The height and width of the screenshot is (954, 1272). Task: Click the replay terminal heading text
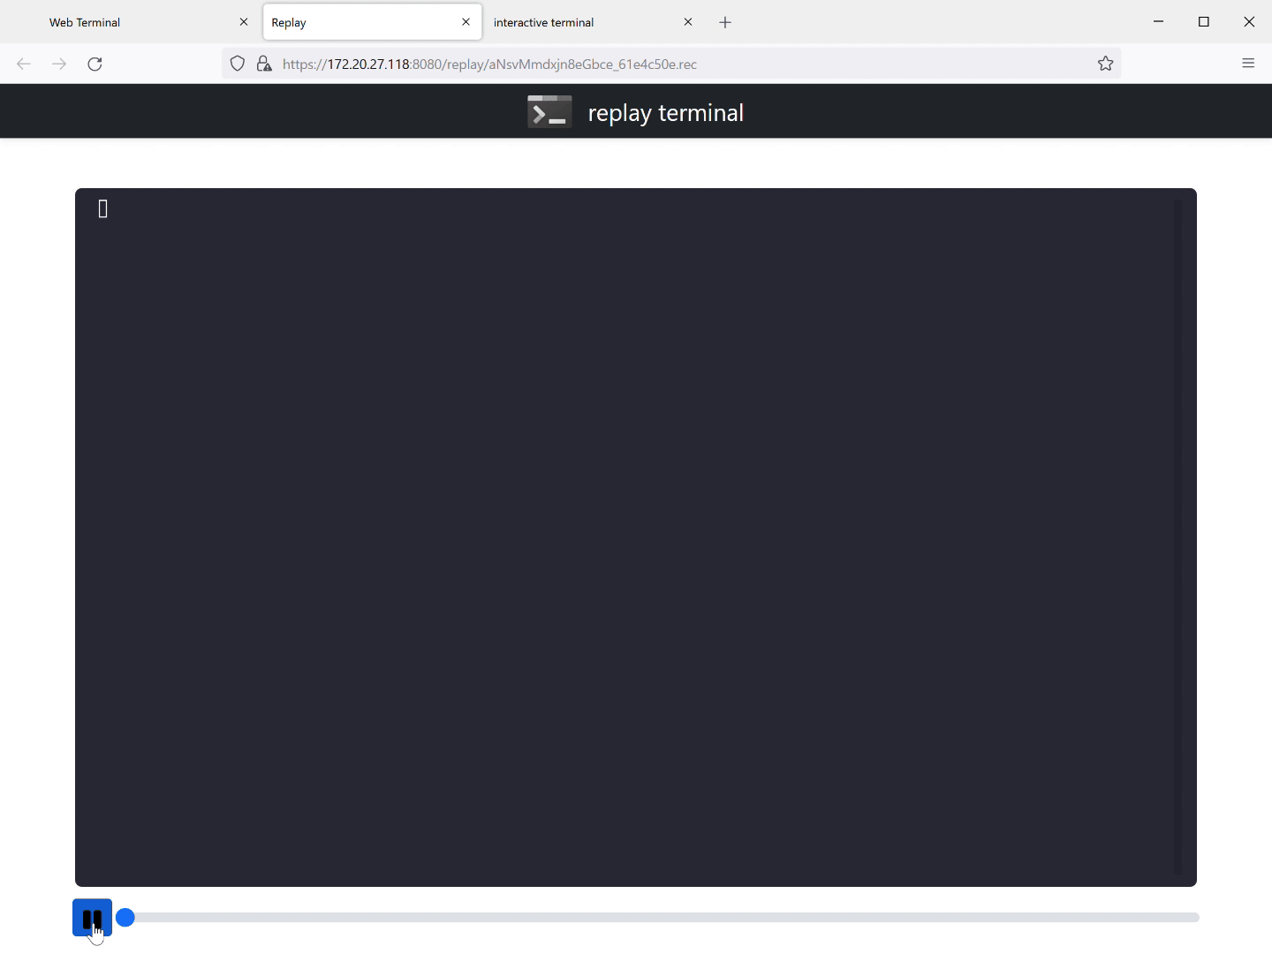click(x=665, y=113)
